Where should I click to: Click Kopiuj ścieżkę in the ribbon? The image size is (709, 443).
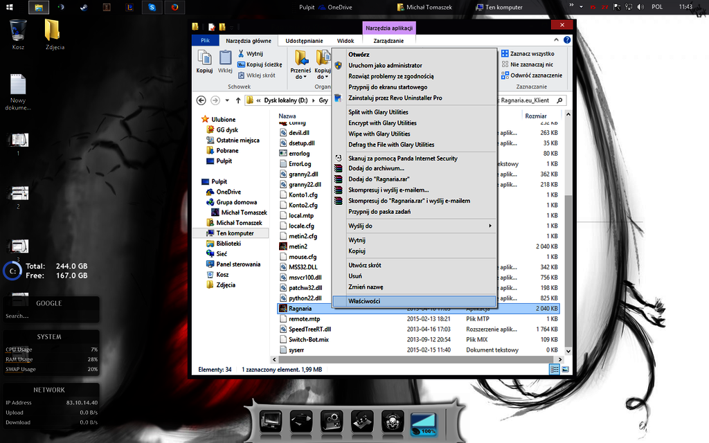[x=260, y=64]
